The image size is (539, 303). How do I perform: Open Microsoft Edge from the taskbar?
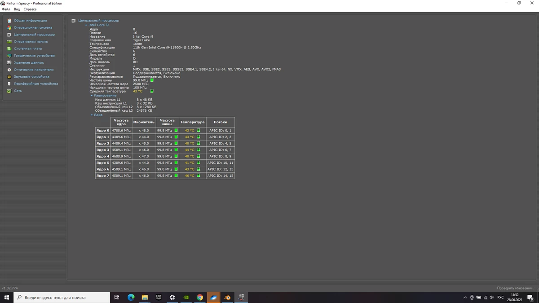131,297
